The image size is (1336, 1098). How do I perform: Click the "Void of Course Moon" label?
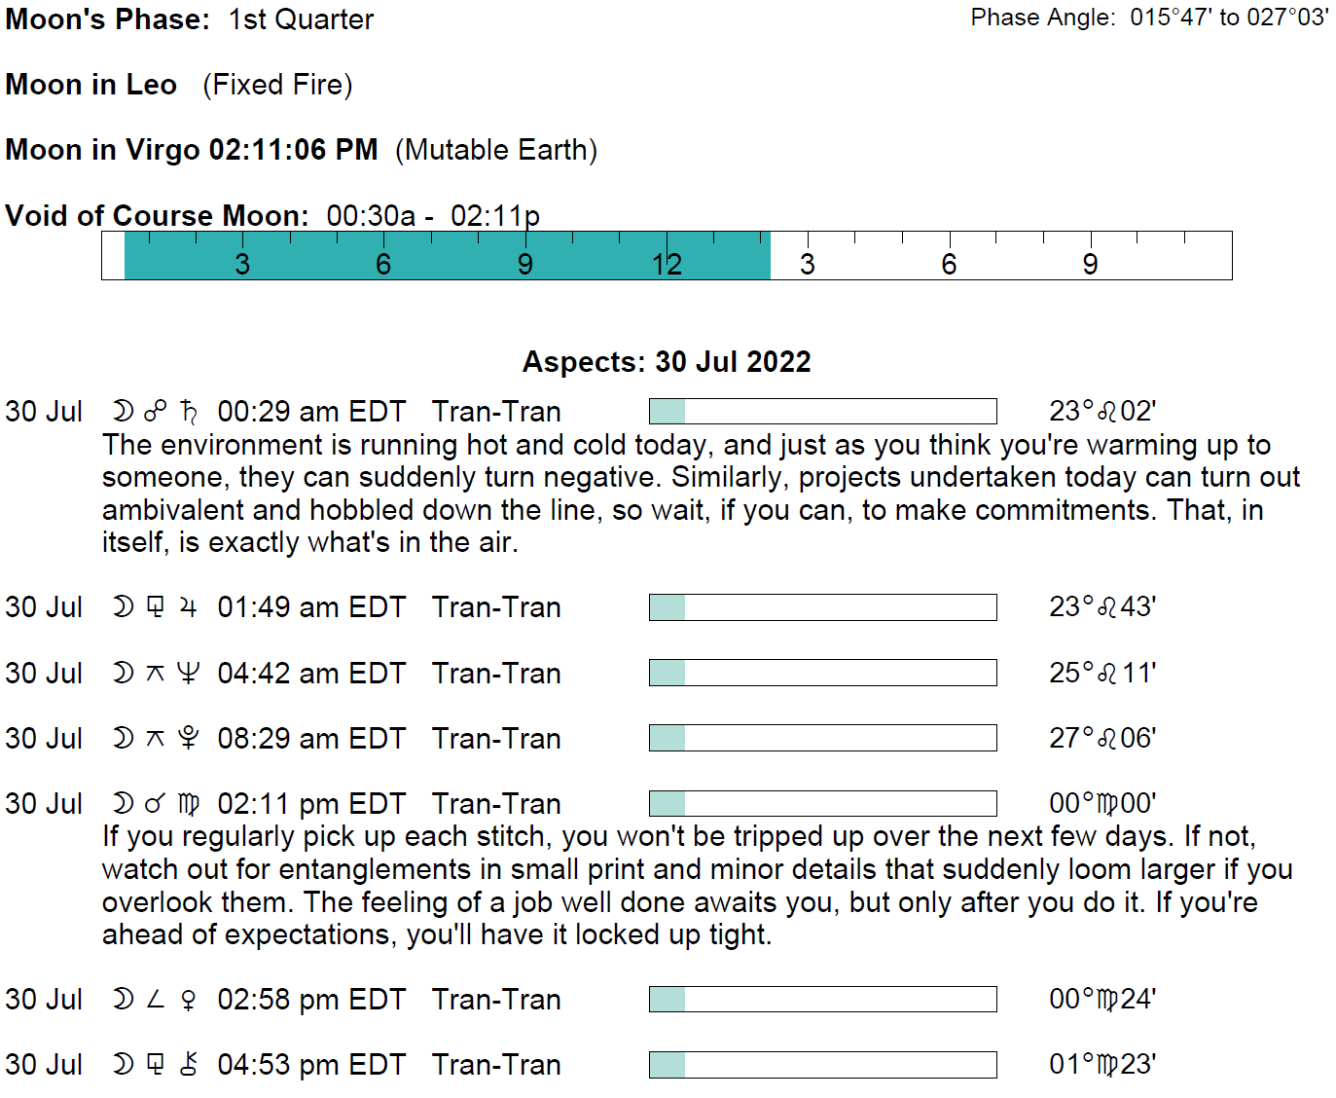point(157,215)
